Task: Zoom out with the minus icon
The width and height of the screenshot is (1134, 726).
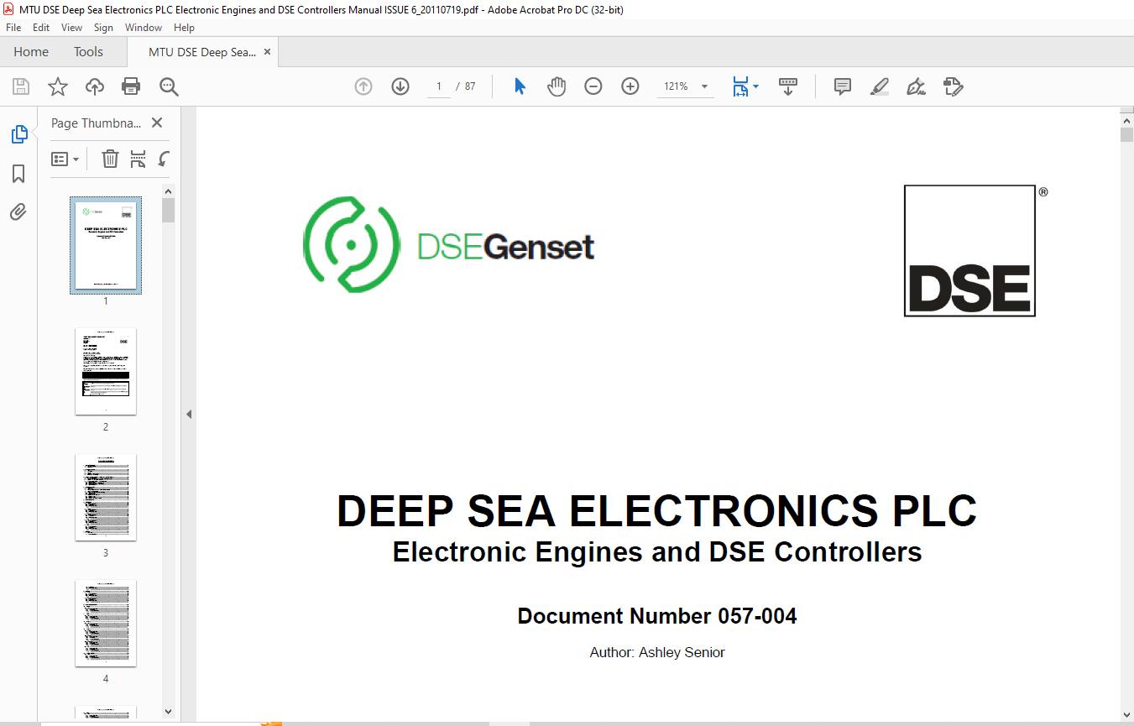Action: point(593,86)
